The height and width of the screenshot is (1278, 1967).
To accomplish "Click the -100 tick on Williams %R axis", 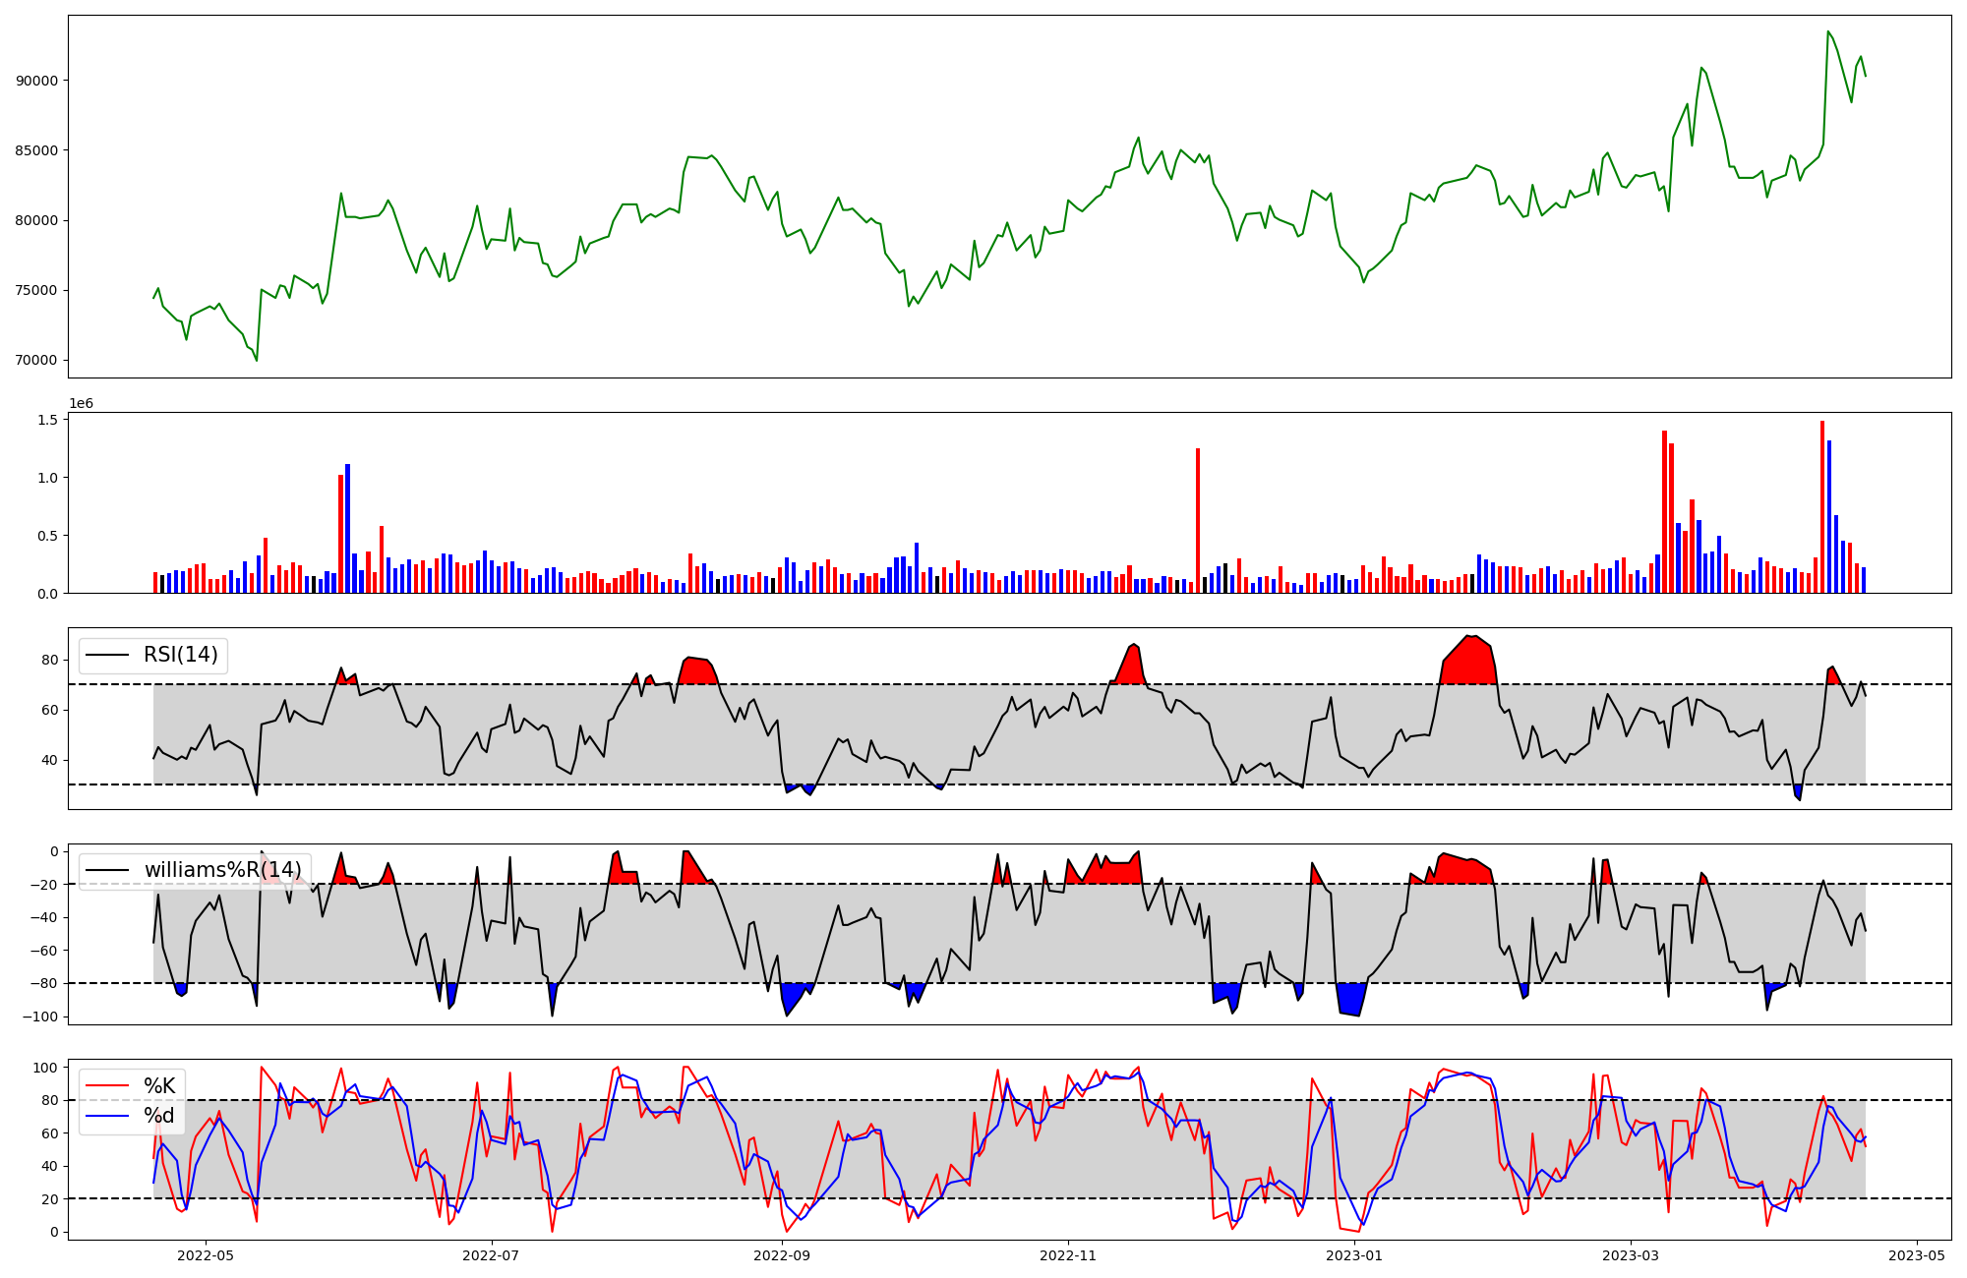I will (41, 1017).
